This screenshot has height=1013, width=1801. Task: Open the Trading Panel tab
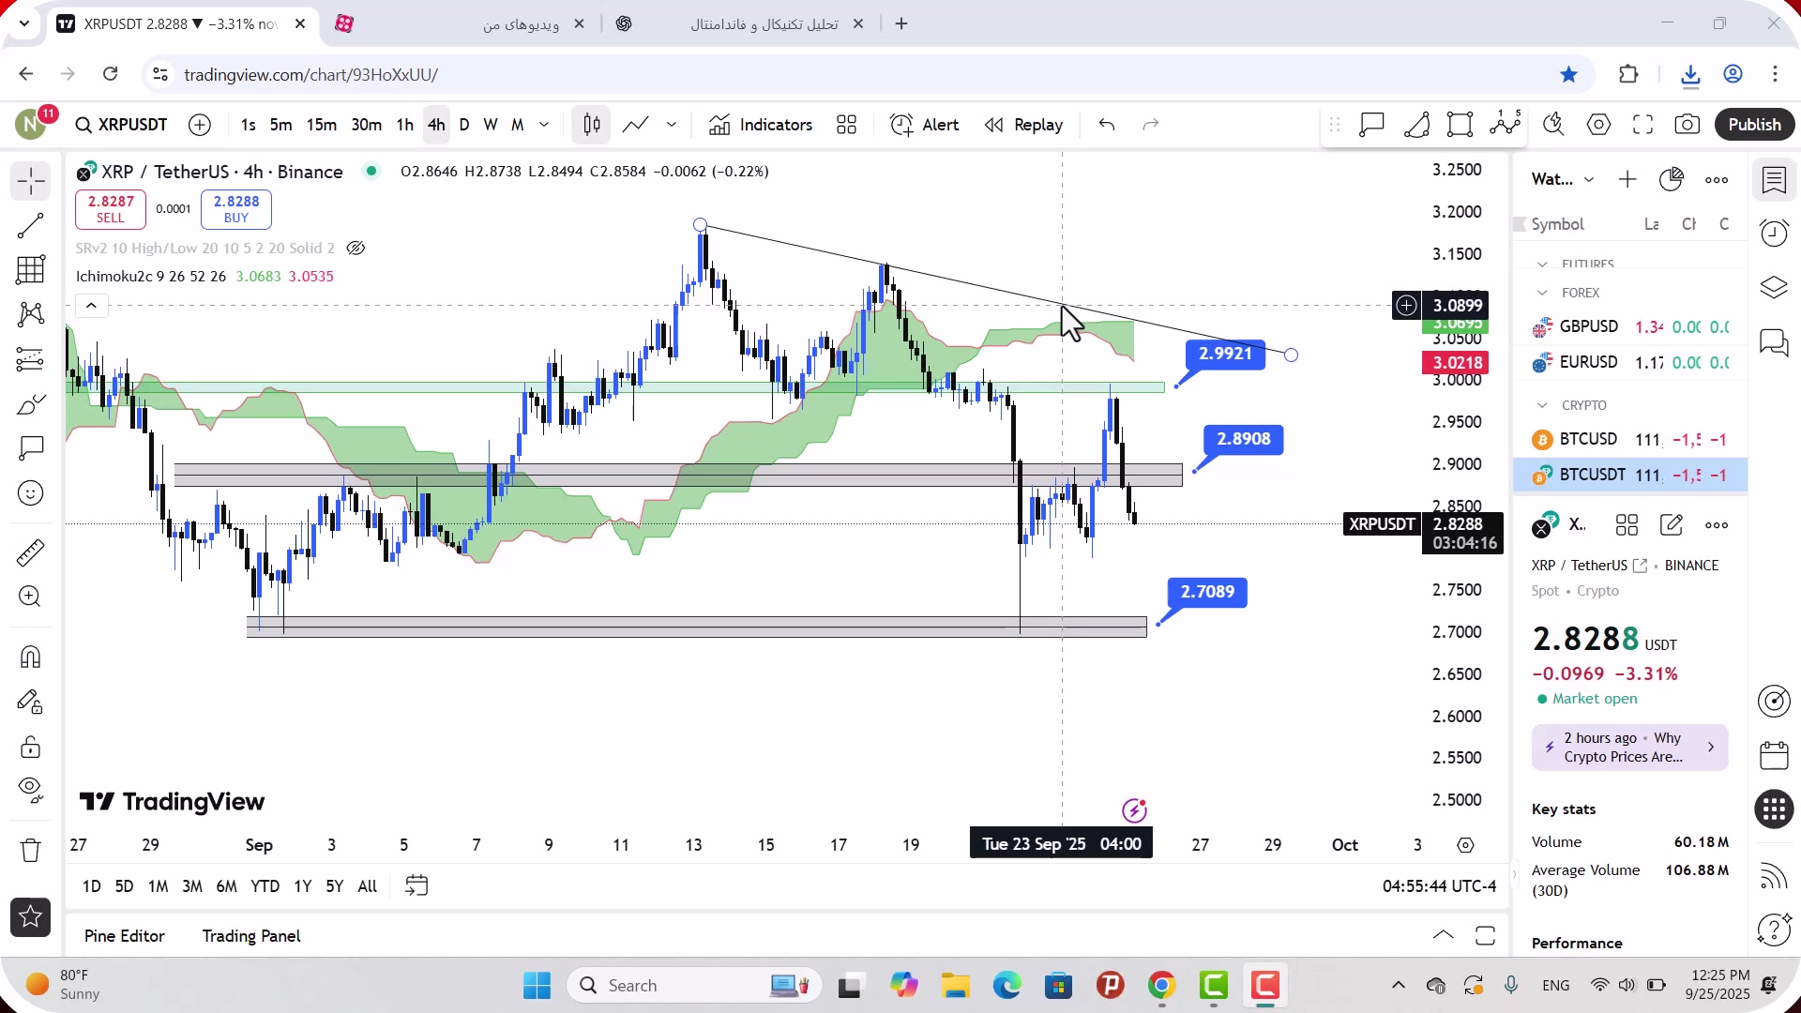click(251, 936)
